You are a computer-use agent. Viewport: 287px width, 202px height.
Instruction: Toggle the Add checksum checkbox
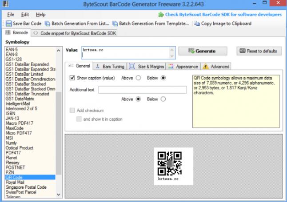click(72, 111)
